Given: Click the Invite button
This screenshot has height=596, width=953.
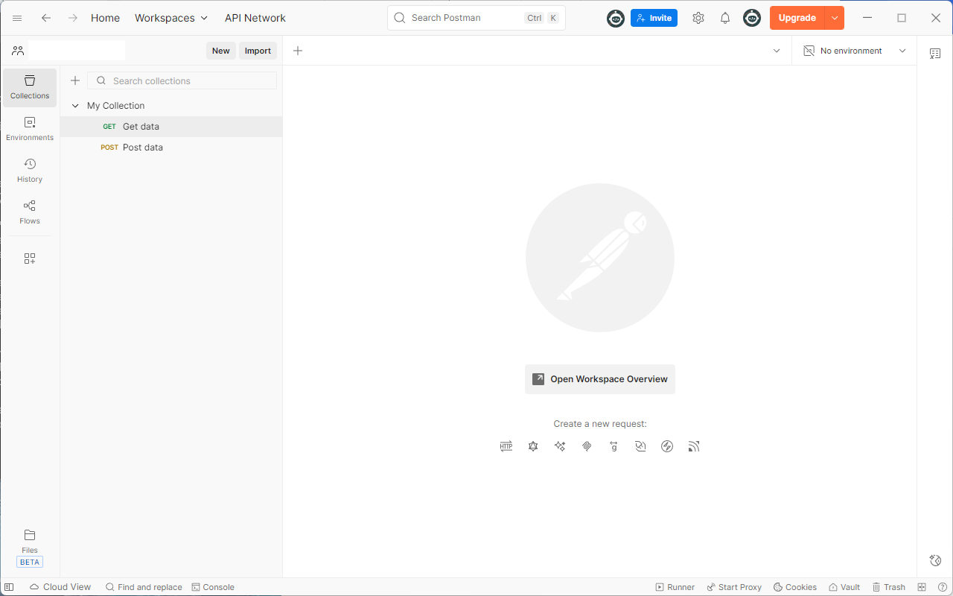Looking at the screenshot, I should [654, 18].
